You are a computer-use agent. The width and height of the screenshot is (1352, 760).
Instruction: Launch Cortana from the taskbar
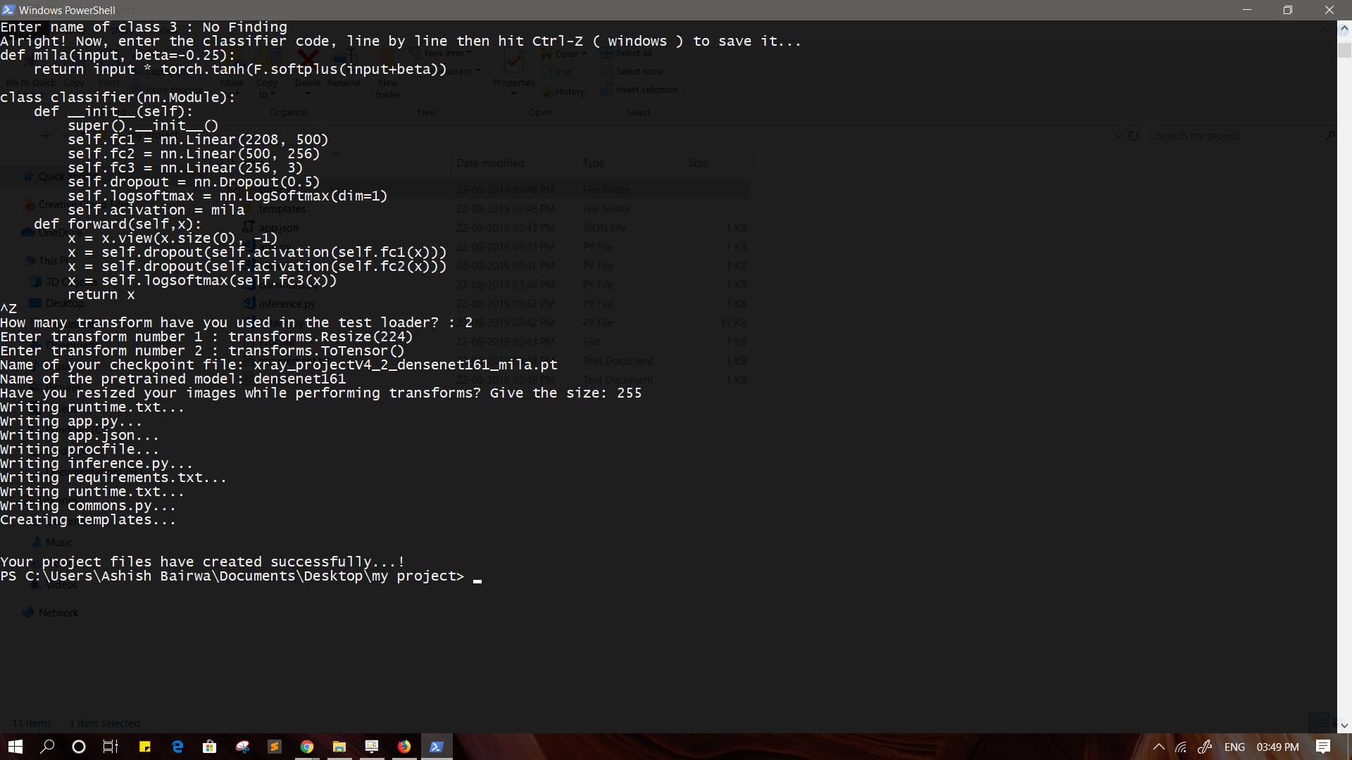(x=79, y=747)
